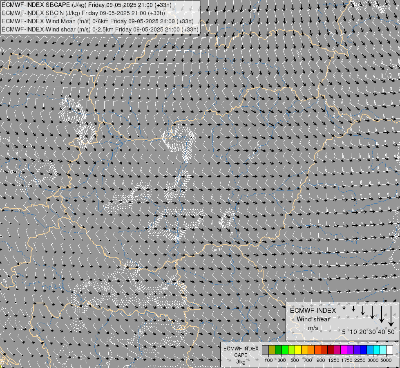Click the 700 CAPE scale value
400x368 pixels.
coord(308,360)
